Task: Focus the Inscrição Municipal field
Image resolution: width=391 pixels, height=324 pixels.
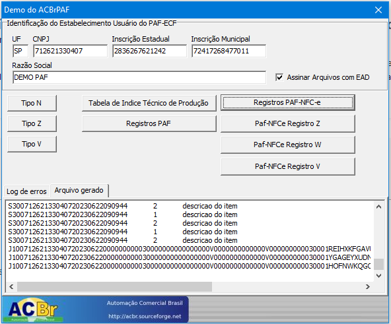Action: [x=229, y=51]
